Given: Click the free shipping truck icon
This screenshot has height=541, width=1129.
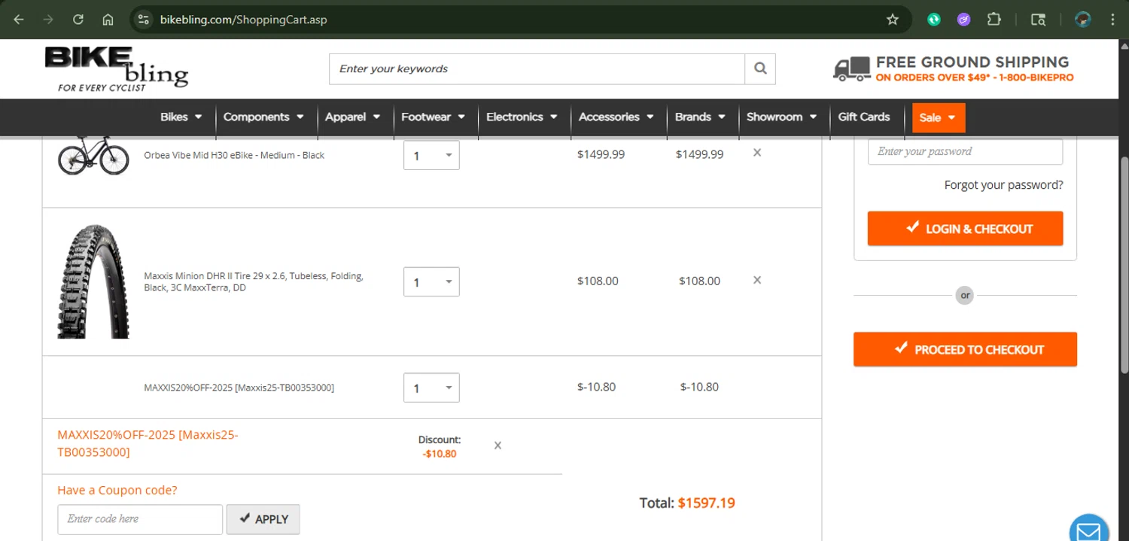Looking at the screenshot, I should coord(852,69).
